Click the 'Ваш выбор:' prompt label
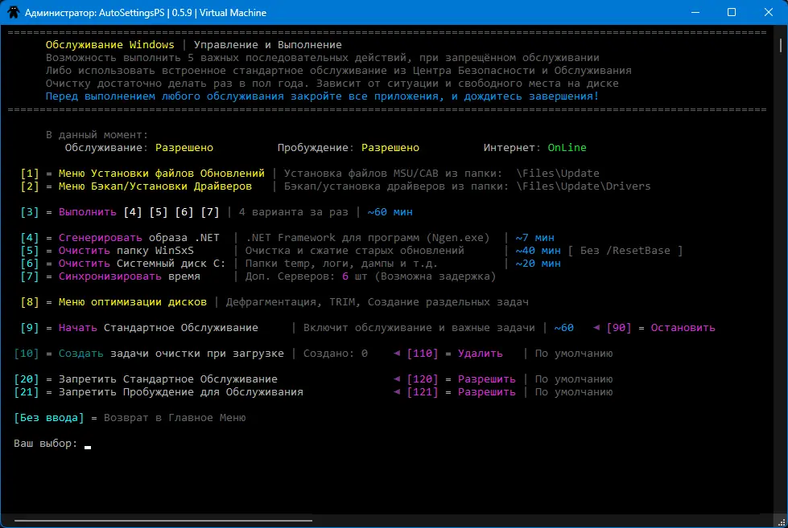The height and width of the screenshot is (528, 788). pyautogui.click(x=46, y=443)
